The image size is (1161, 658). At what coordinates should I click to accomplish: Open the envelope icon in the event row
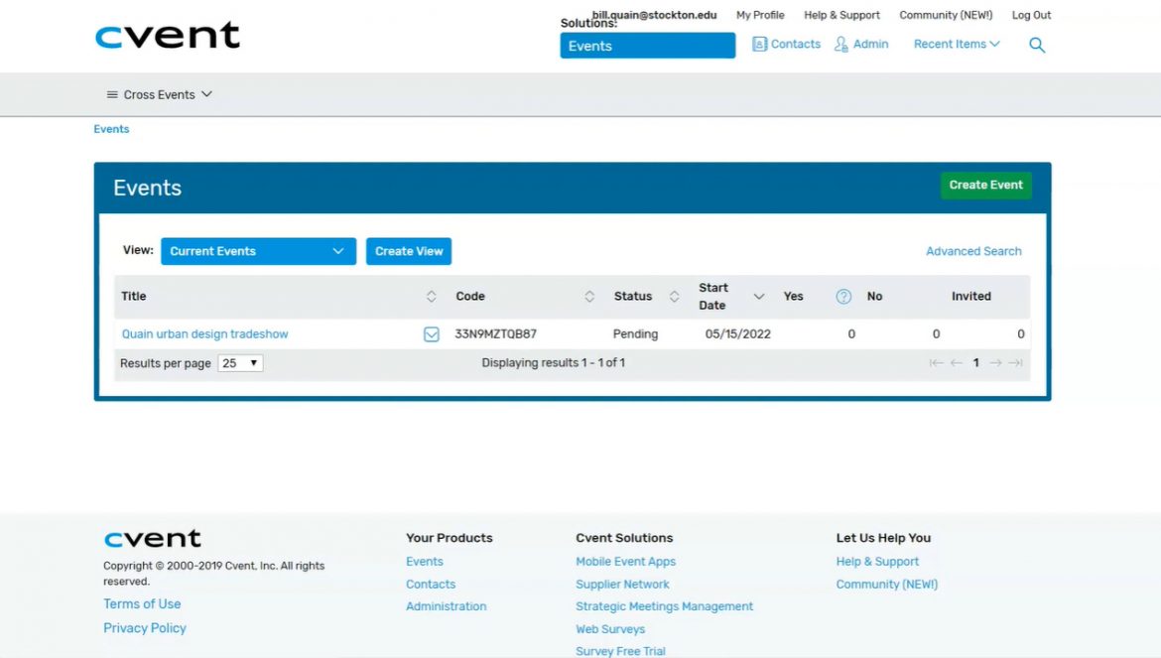click(431, 333)
